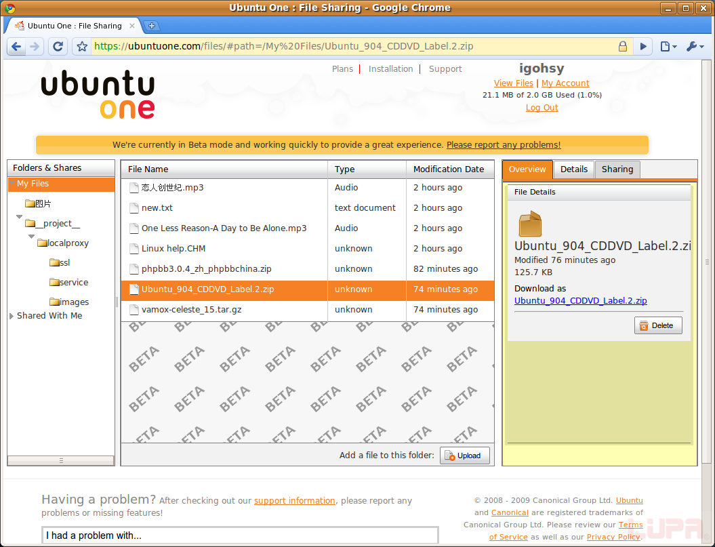
Task: Bookmark this page with the star icon
Action: click(x=82, y=47)
